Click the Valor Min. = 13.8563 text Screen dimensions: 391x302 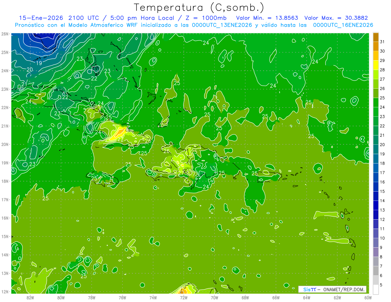tap(267, 18)
